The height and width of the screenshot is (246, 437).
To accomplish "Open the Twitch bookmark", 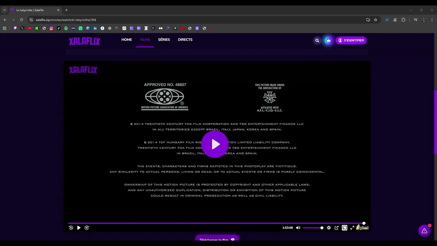I will click(x=15, y=28).
